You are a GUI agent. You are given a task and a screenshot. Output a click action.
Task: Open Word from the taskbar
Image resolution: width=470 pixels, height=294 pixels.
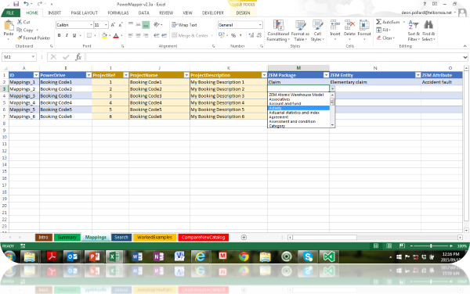click(x=137, y=256)
